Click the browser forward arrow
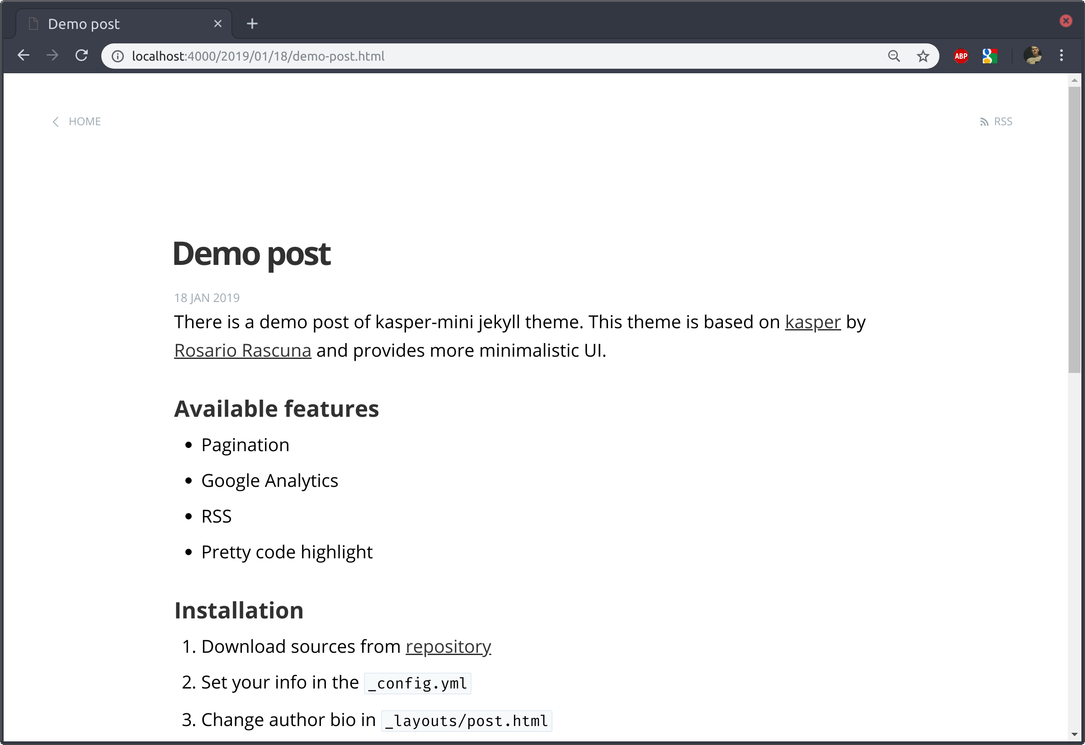The height and width of the screenshot is (745, 1085). pyautogui.click(x=52, y=56)
